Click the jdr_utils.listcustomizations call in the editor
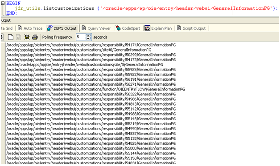The image size is (280, 166). 54,8
